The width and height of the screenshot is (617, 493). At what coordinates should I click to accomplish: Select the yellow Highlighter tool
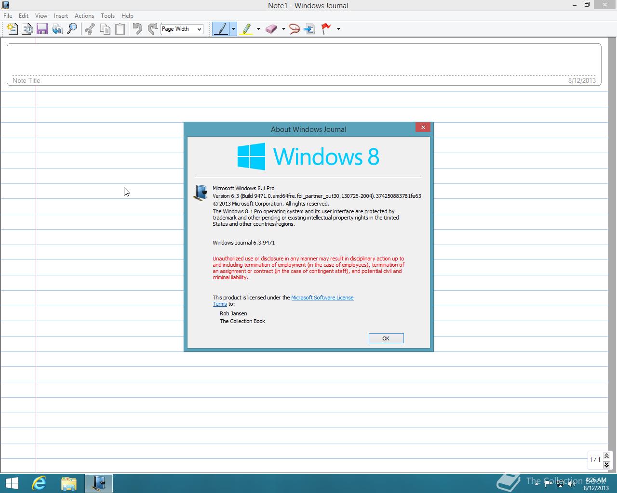pyautogui.click(x=246, y=29)
